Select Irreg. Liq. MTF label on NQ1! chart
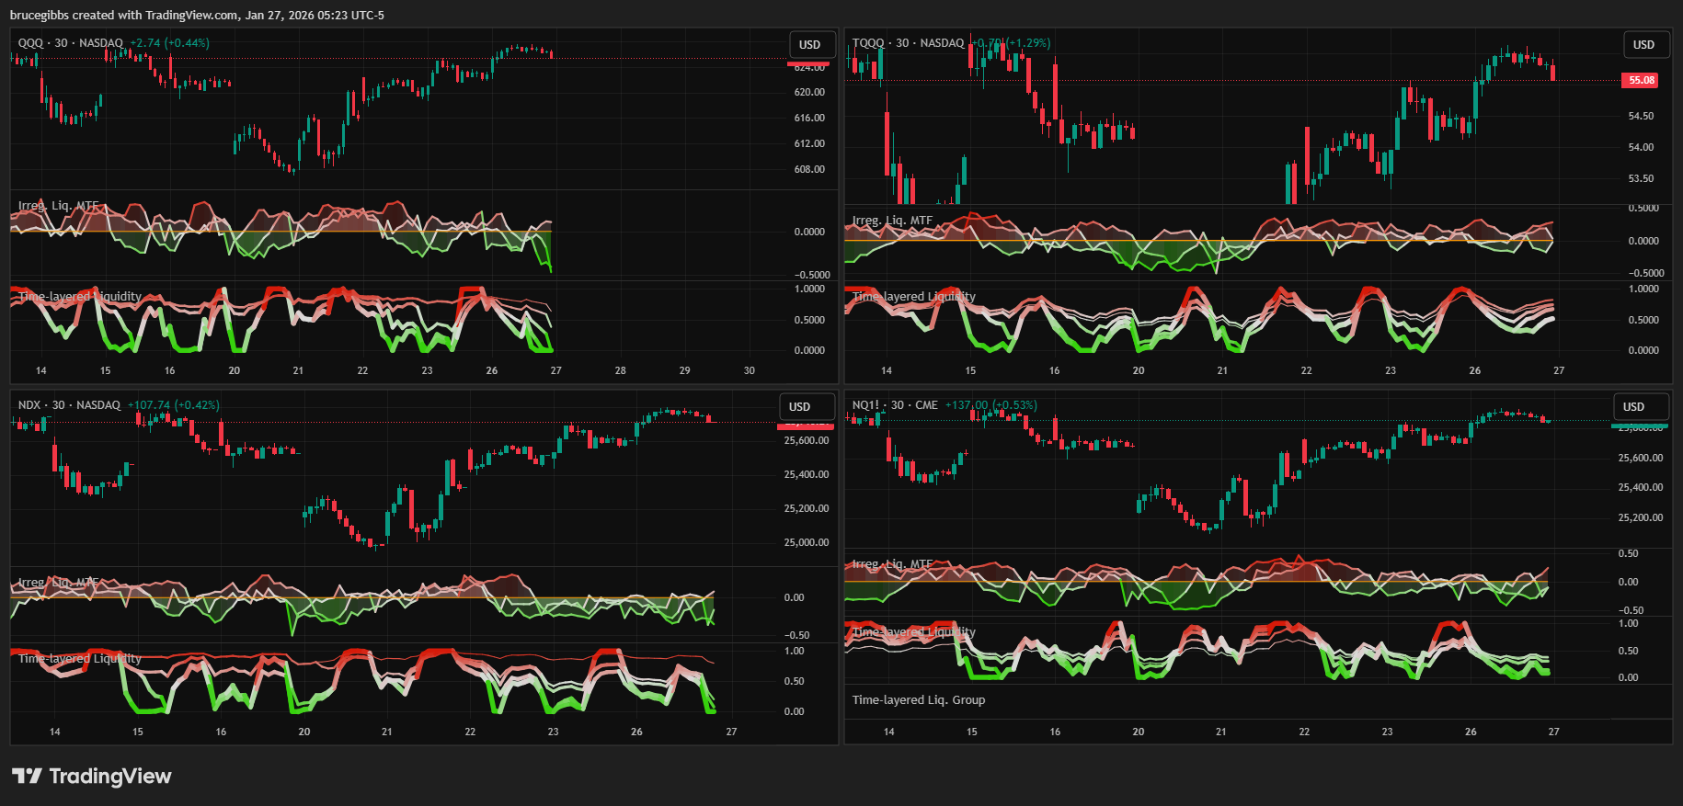Image resolution: width=1683 pixels, height=806 pixels. (x=892, y=564)
